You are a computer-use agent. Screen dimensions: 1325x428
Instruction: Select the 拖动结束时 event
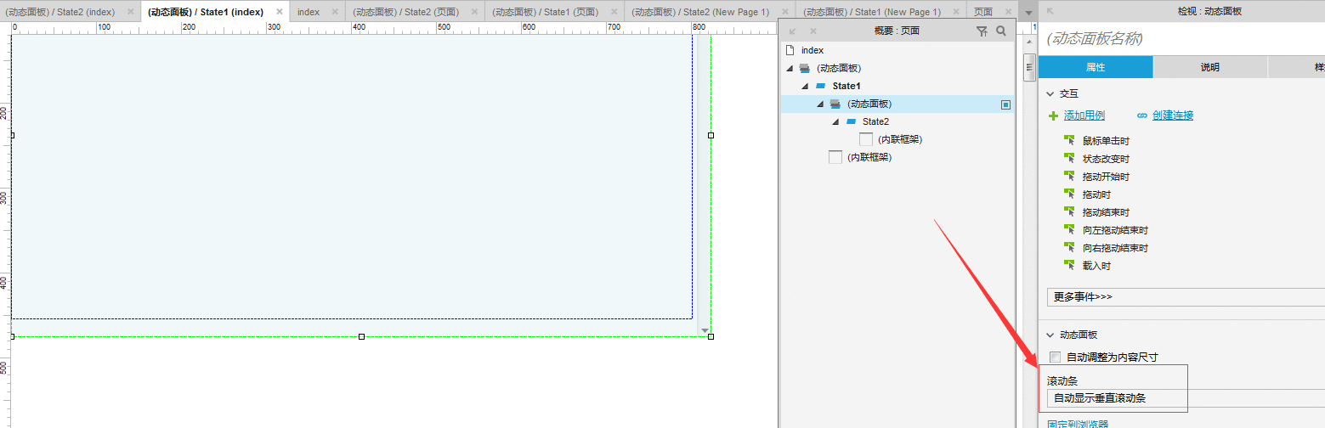(x=1106, y=212)
